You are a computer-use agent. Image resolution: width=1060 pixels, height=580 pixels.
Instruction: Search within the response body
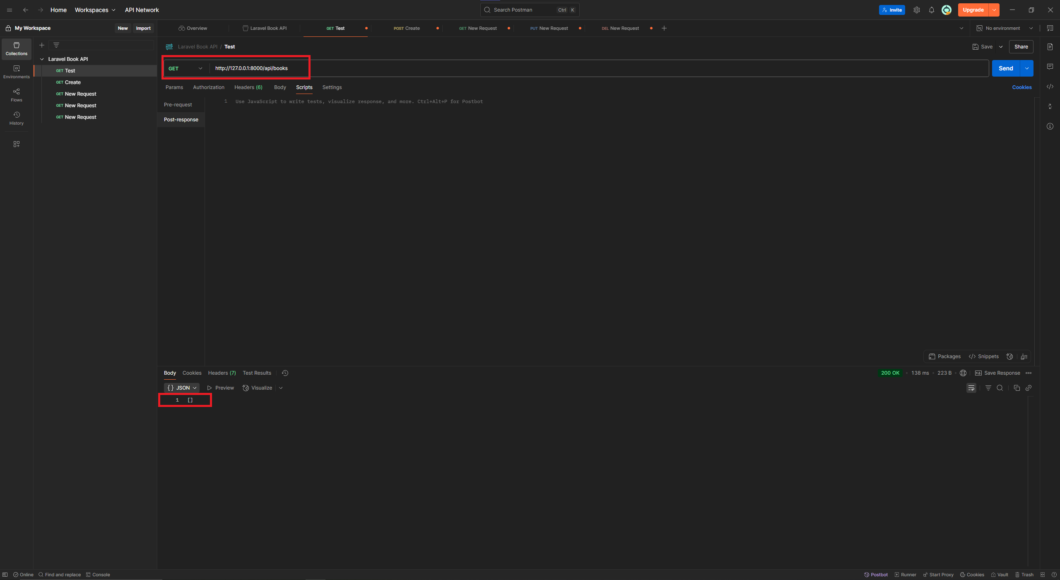pyautogui.click(x=1000, y=388)
